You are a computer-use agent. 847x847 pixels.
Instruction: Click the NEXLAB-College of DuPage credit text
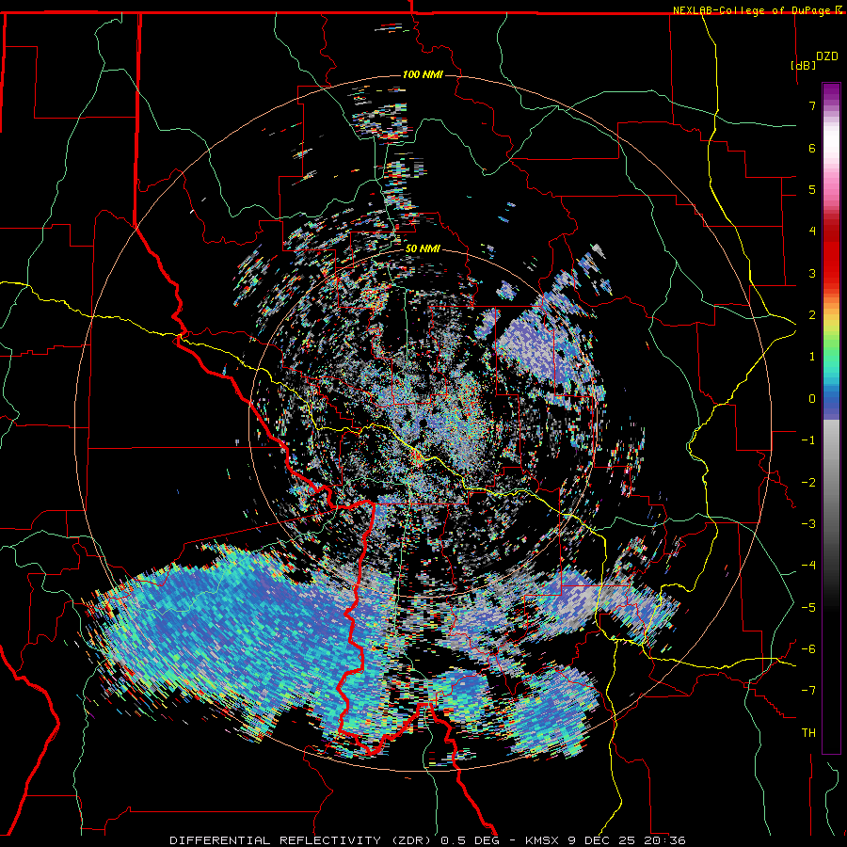(754, 10)
